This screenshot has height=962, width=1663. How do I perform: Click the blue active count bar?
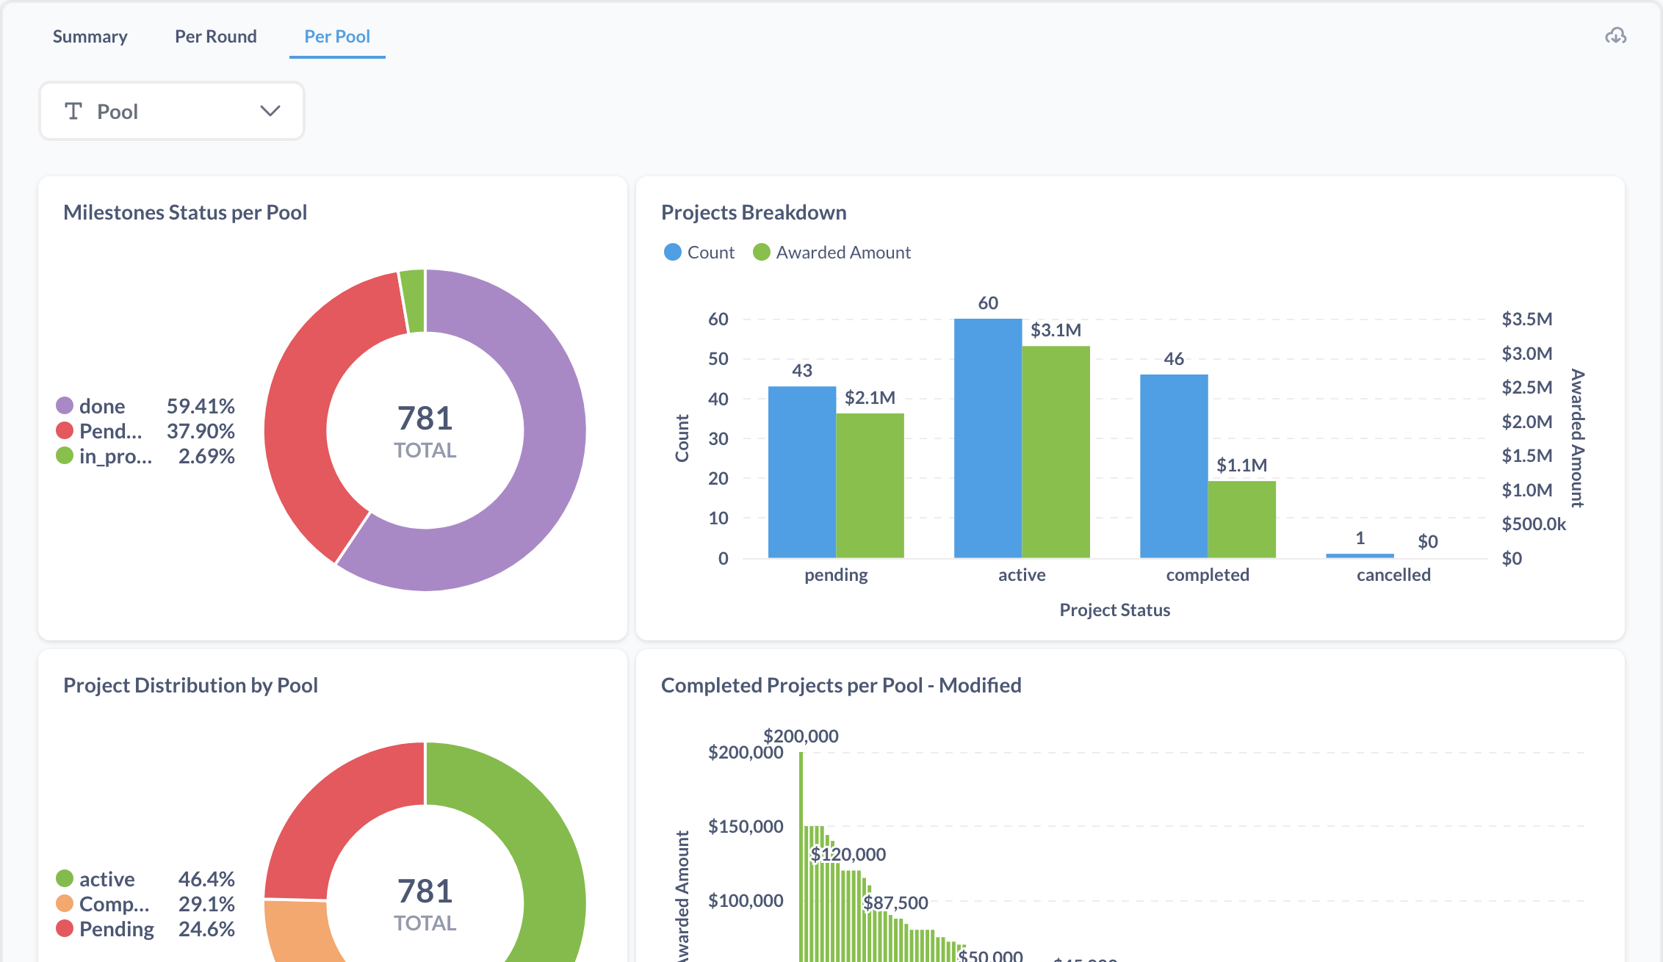988,438
